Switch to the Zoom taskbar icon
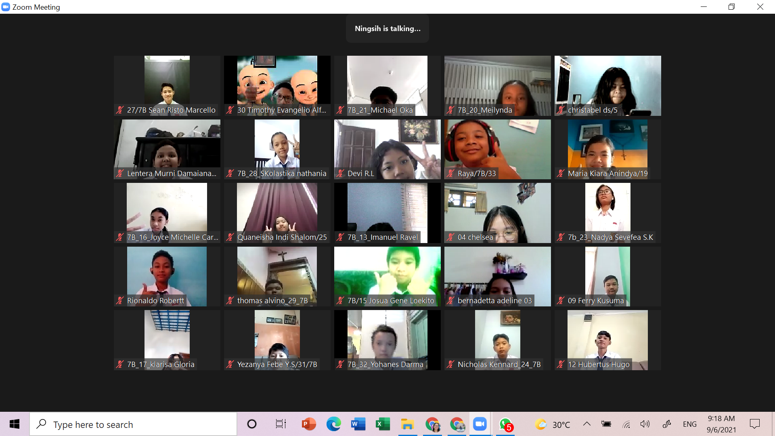The image size is (775, 436). [x=480, y=424]
